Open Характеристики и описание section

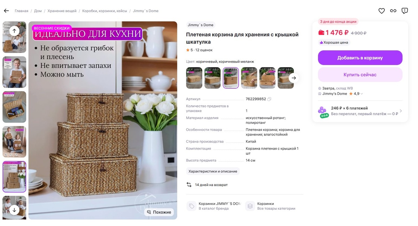click(x=213, y=171)
